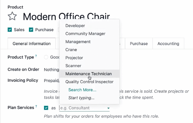193x123 pixels.
Task: Choose Quality Control Inspector role
Action: pos(89,82)
